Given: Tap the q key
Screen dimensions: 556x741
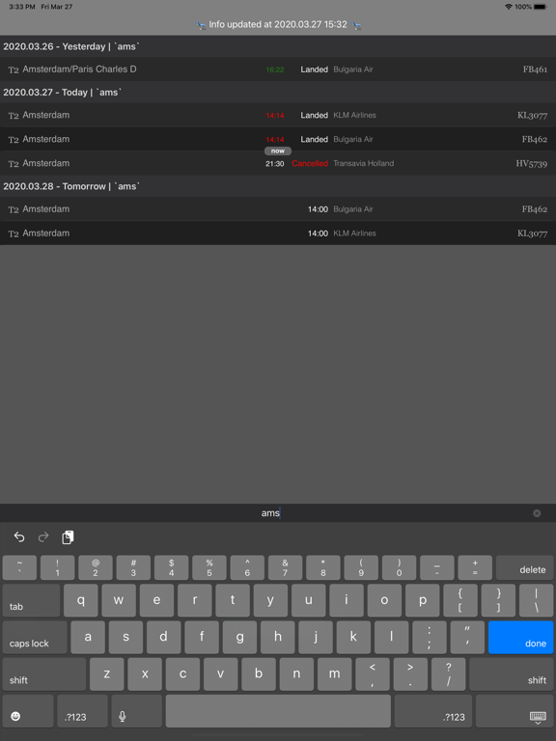Looking at the screenshot, I should coord(81,600).
